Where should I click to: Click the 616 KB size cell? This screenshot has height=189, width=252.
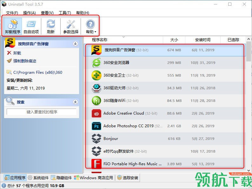pos(174,139)
